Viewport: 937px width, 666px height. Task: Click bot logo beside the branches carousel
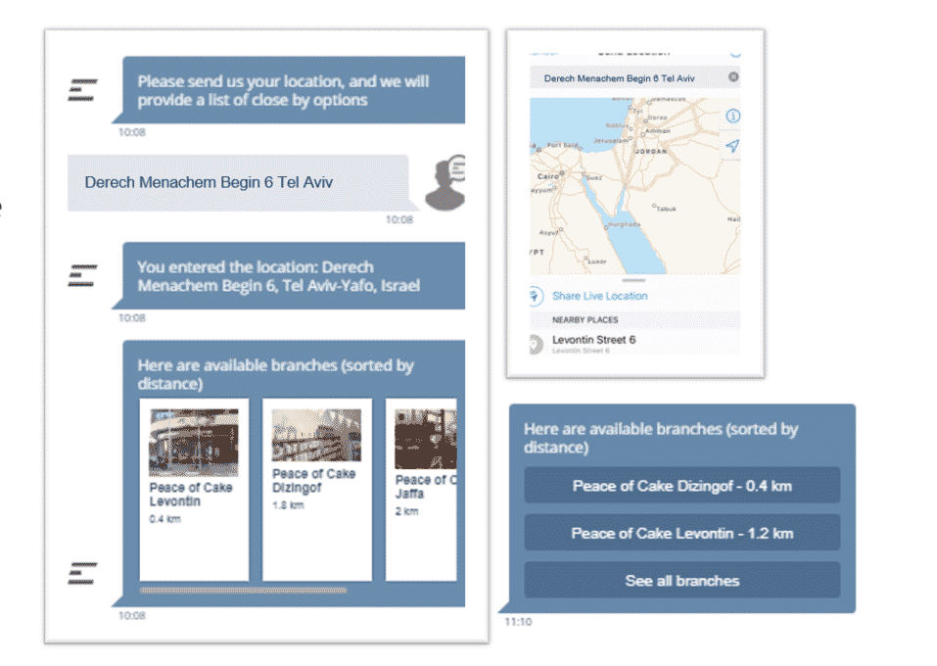click(82, 573)
